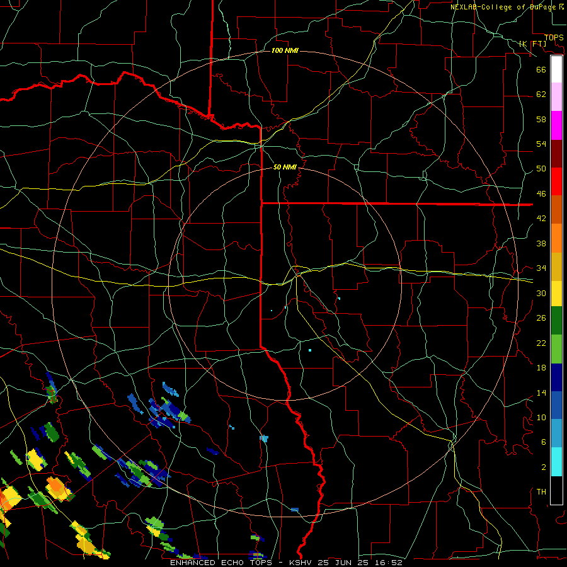Select the 50 legend value
The height and width of the screenshot is (567, 567).
point(541,169)
